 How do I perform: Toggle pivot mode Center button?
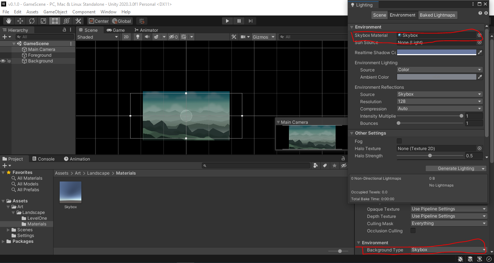pos(98,21)
